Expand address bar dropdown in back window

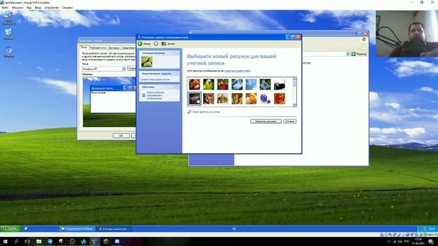click(x=348, y=54)
